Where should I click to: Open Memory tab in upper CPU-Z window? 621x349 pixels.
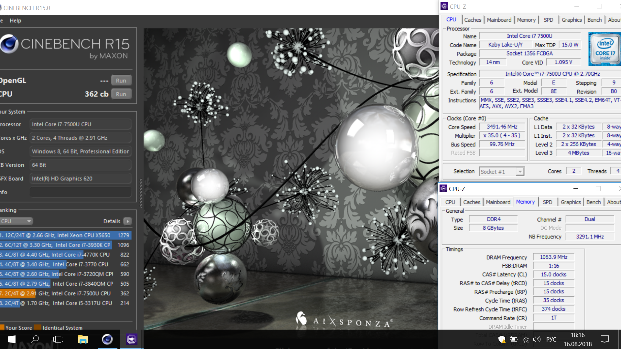click(x=526, y=20)
